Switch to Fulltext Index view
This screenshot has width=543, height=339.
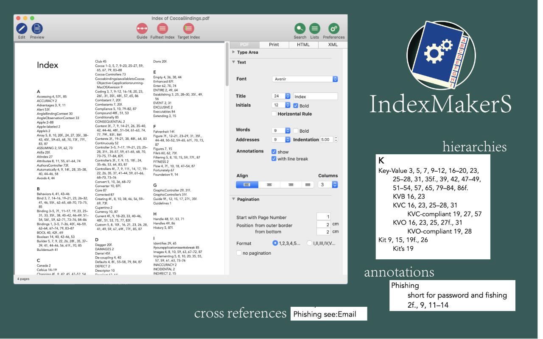162,28
